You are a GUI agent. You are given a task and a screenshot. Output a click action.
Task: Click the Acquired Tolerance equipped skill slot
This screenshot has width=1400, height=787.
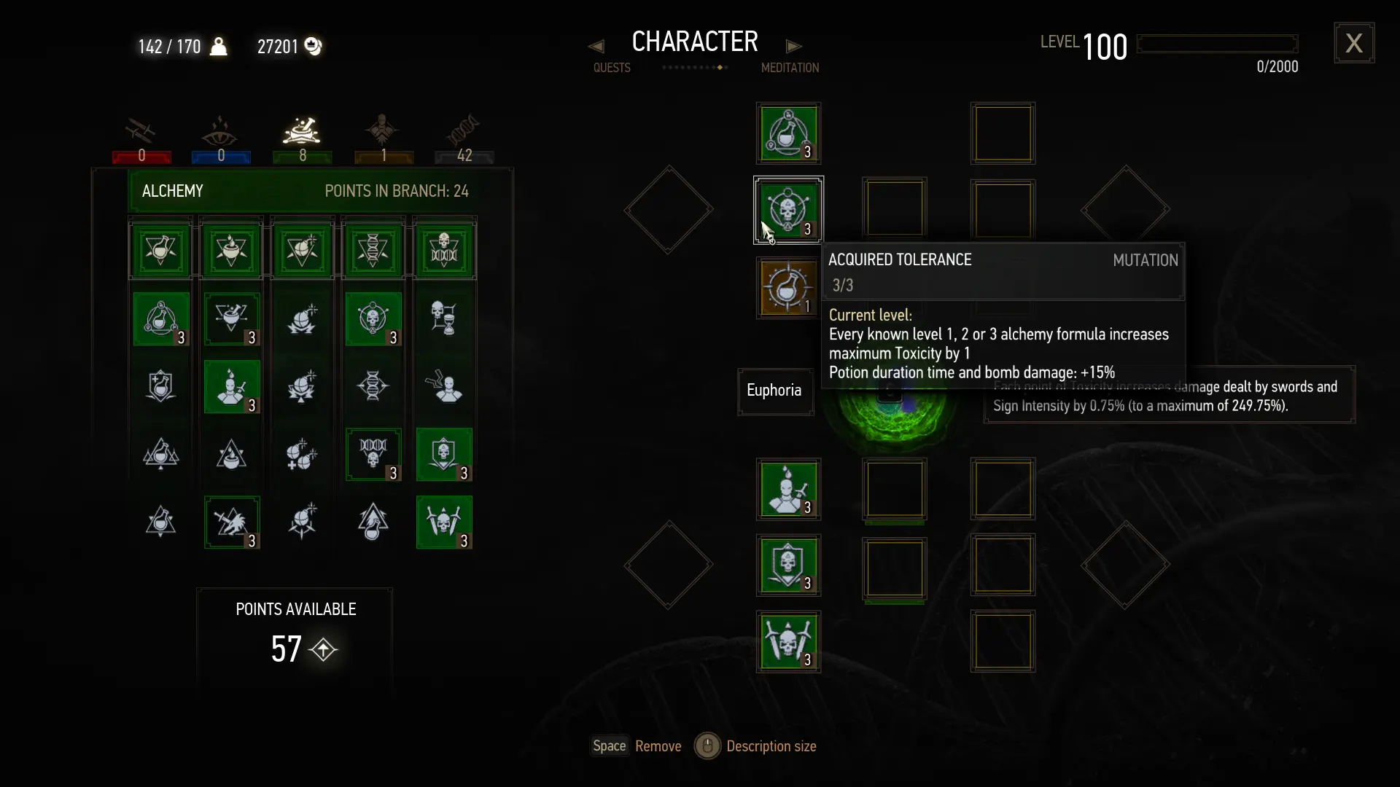click(788, 211)
